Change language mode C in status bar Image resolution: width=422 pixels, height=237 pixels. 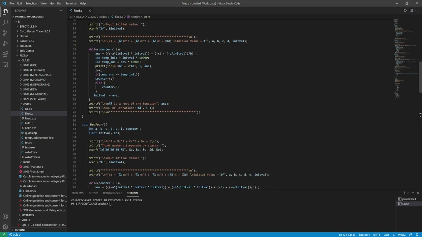coord(394,235)
